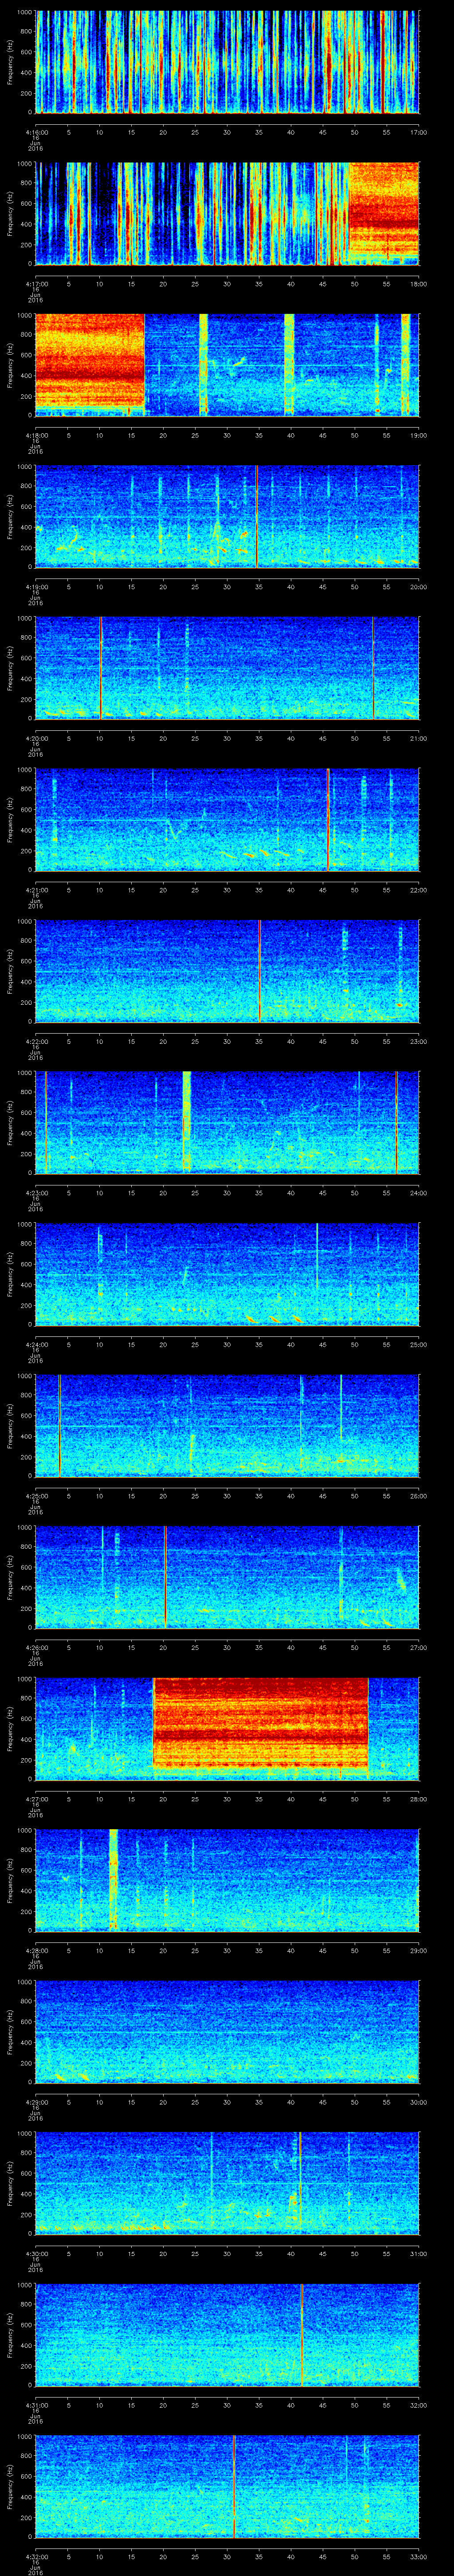The height and width of the screenshot is (2576, 454).
Task: Click the 33:00 end time label
Action: coord(418,2556)
